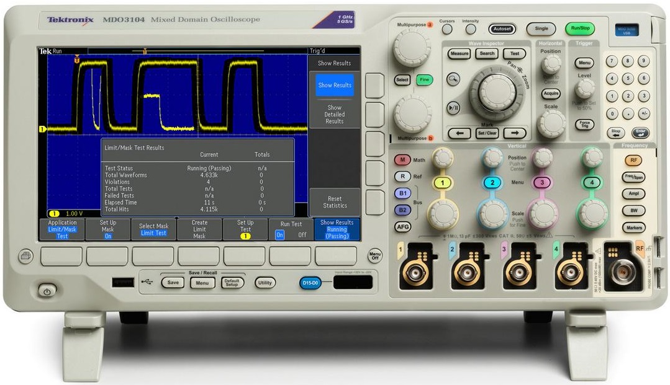Select Show Detailed Results side menu item
The height and width of the screenshot is (385, 670).
pos(334,115)
